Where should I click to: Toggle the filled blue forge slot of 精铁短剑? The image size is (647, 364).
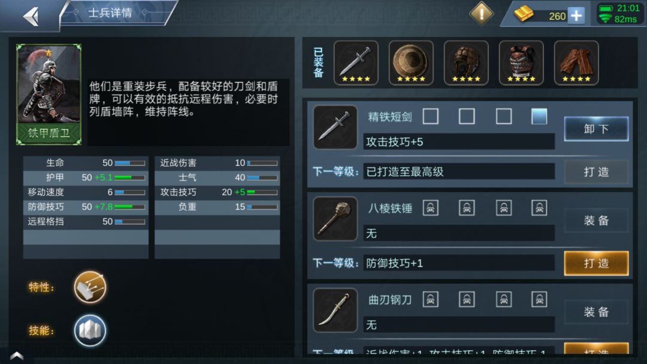pos(539,116)
